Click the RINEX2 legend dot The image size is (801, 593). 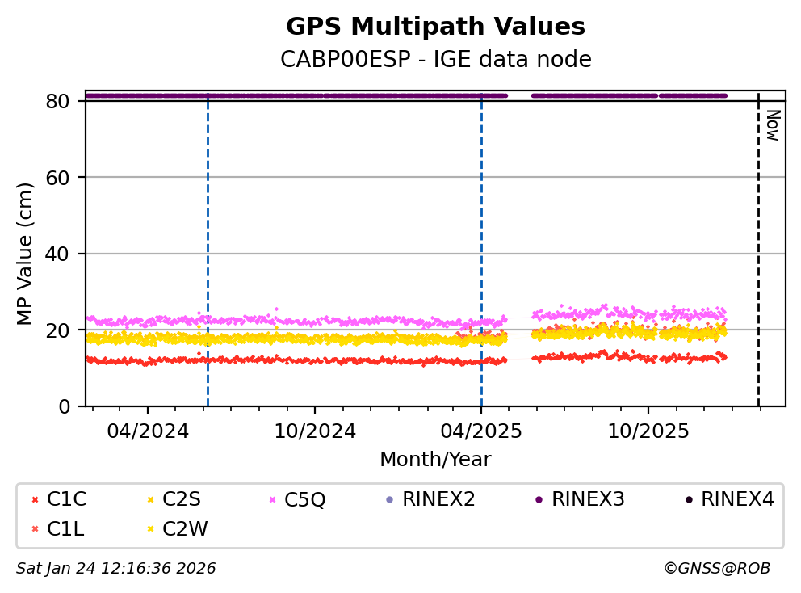pyautogui.click(x=390, y=500)
